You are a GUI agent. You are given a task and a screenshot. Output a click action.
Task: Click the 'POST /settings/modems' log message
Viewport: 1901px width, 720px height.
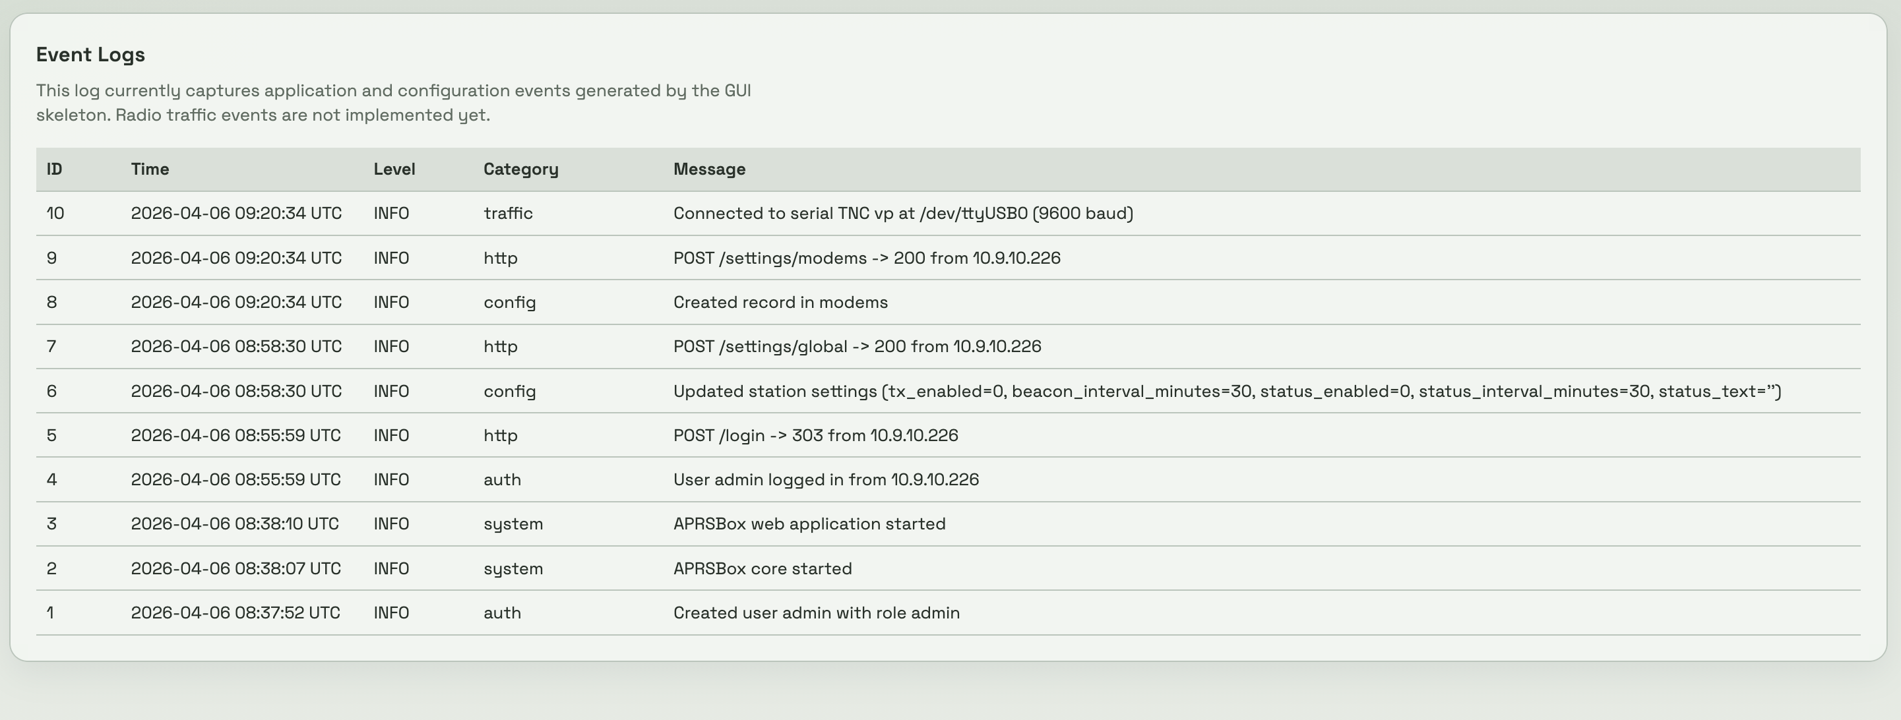pyautogui.click(x=866, y=258)
